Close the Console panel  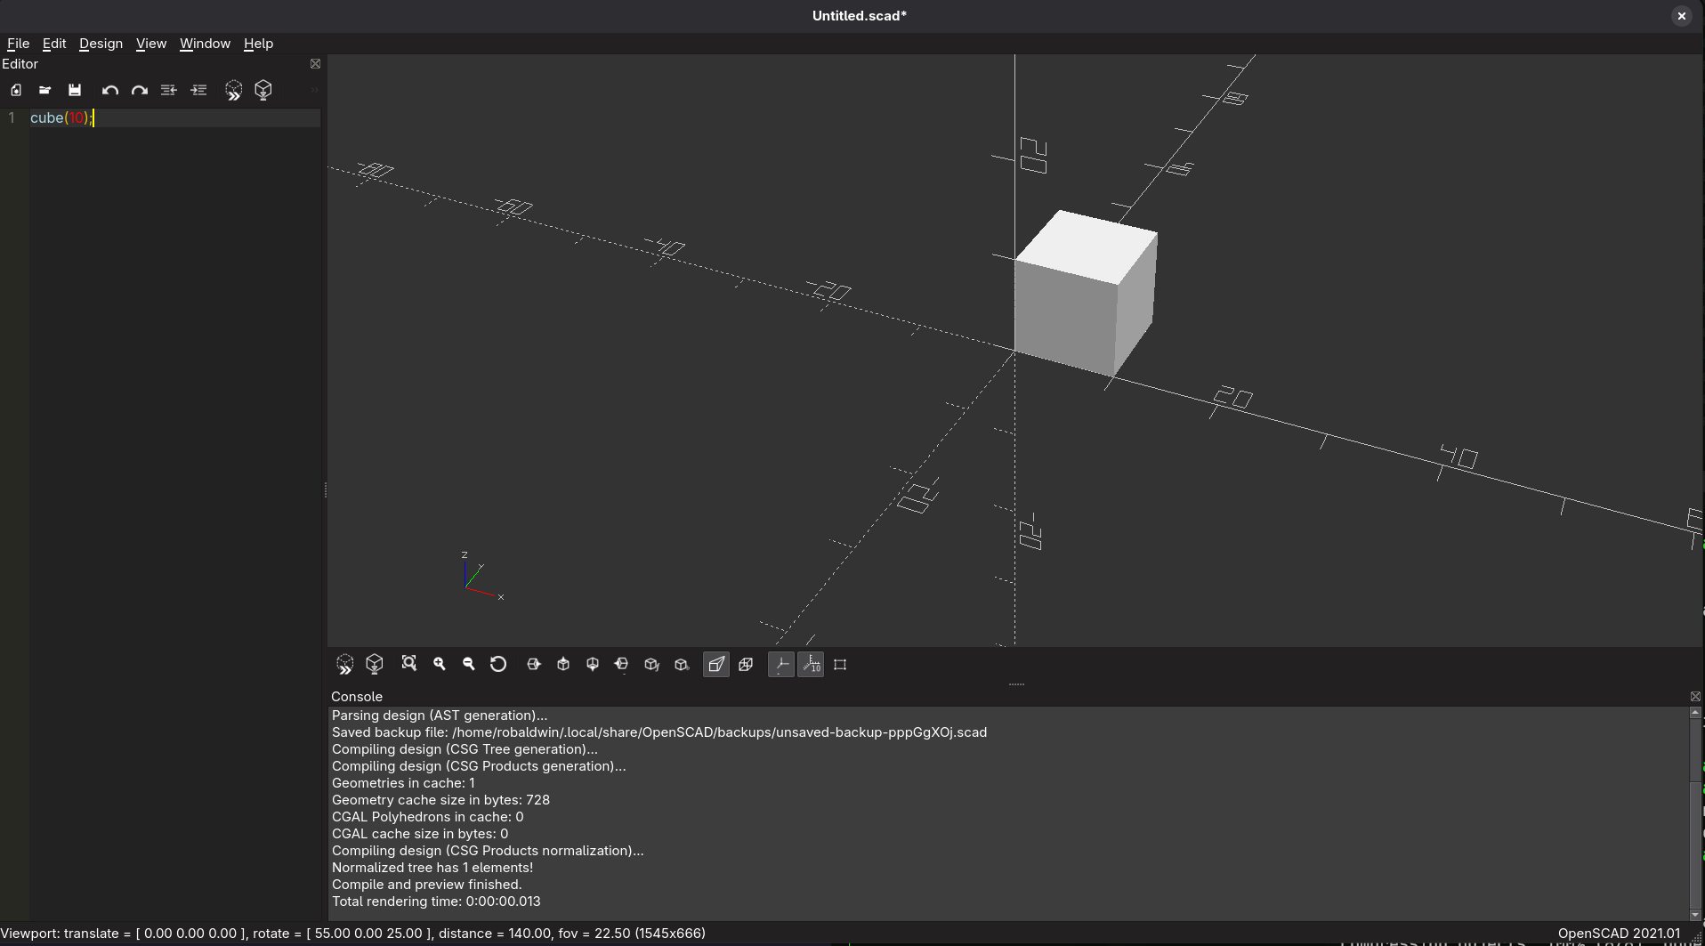tap(1695, 696)
